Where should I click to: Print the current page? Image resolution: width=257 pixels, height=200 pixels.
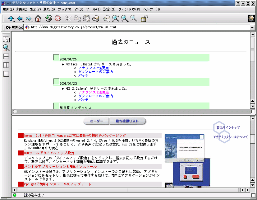96,18
